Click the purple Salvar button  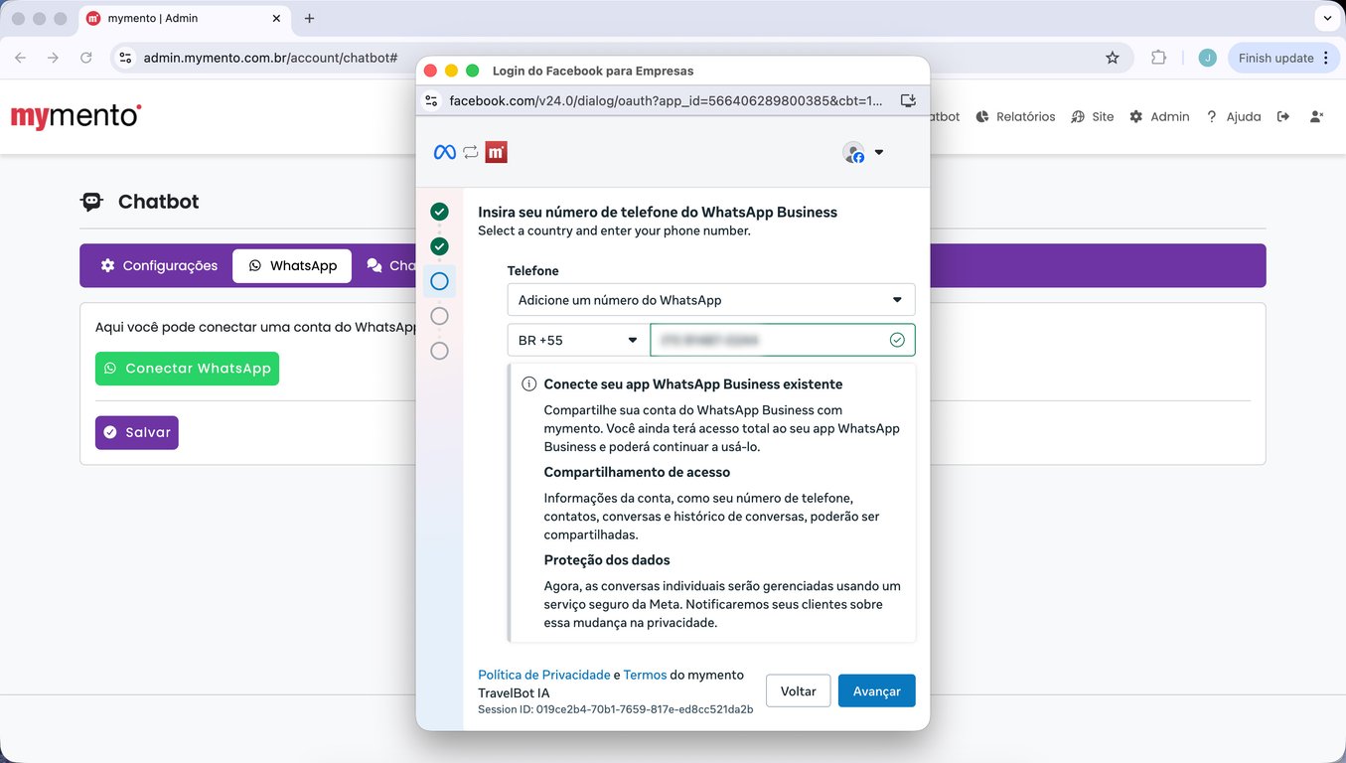click(x=137, y=433)
